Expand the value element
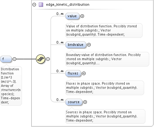 [82, 16]
